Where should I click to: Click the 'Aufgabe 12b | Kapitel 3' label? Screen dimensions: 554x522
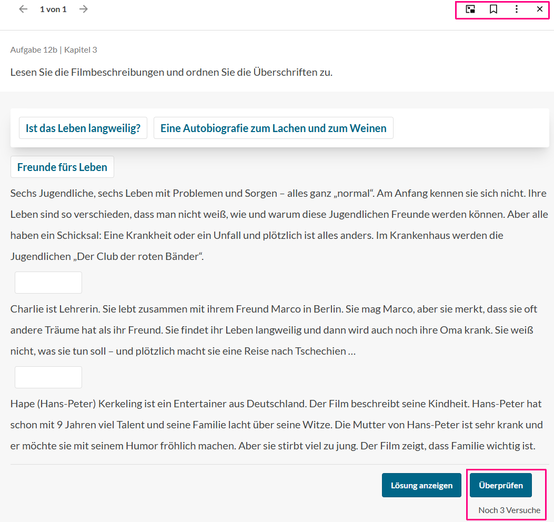point(54,50)
